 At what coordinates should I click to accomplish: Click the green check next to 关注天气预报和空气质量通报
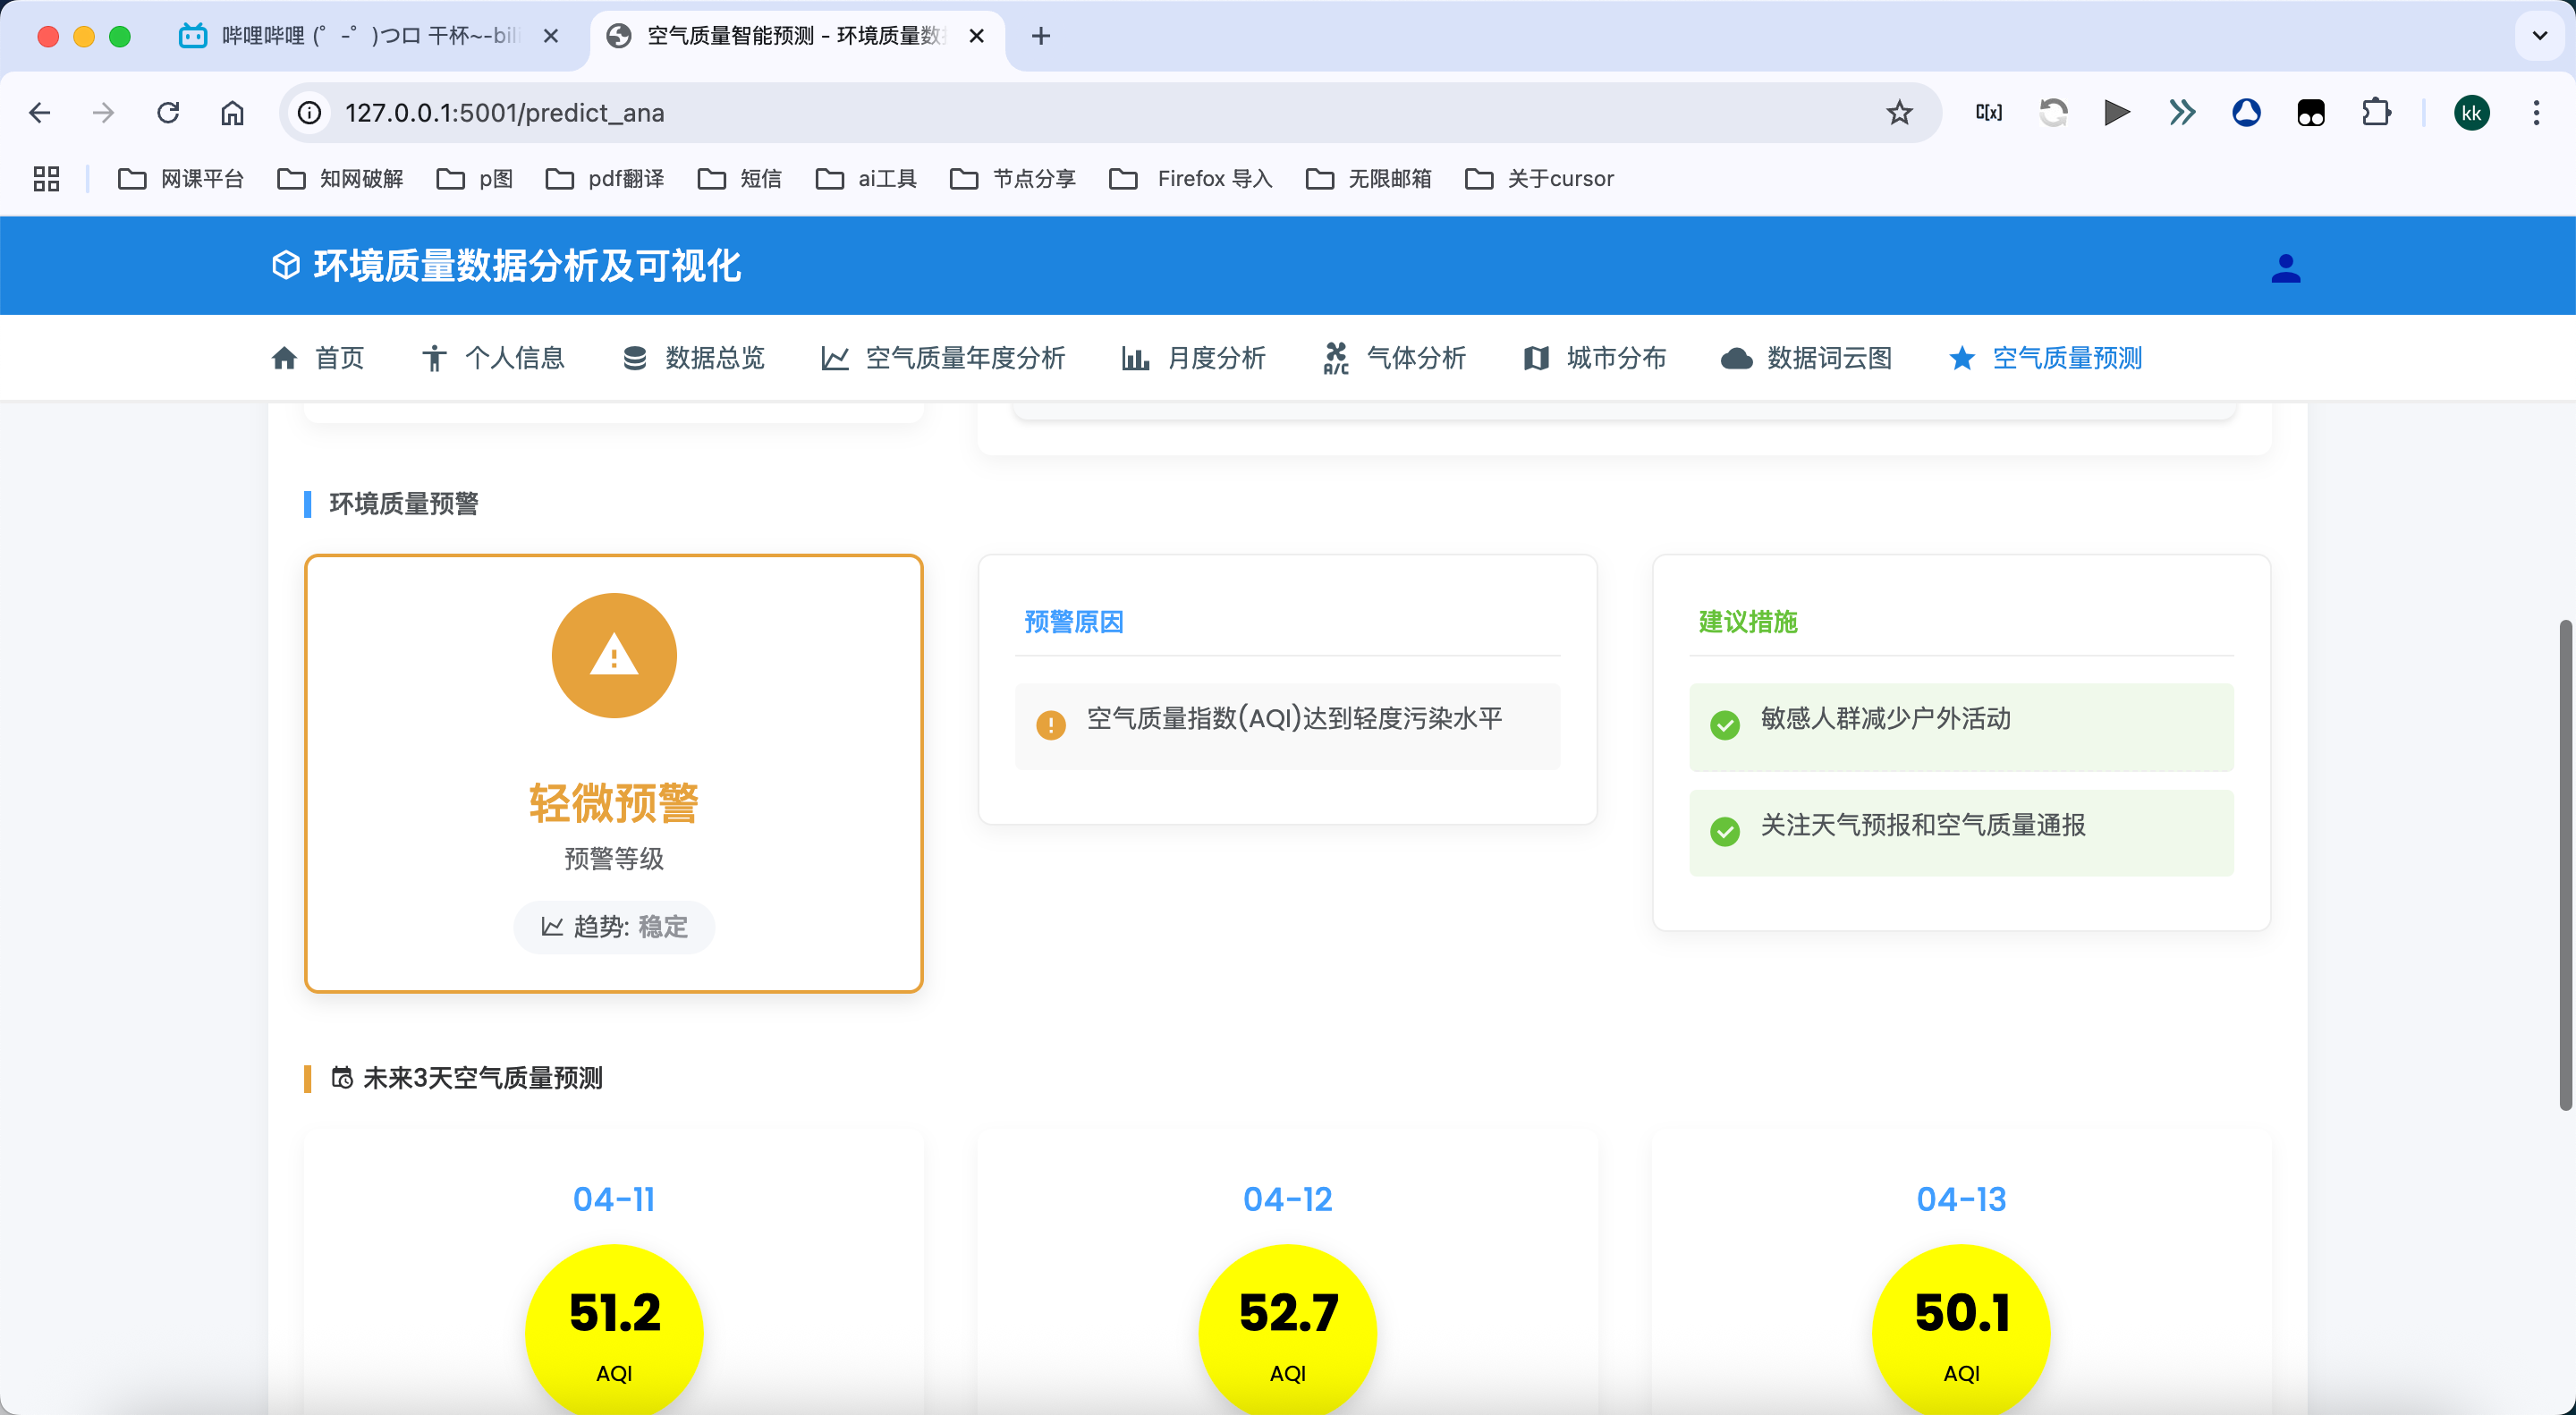pyautogui.click(x=1725, y=831)
